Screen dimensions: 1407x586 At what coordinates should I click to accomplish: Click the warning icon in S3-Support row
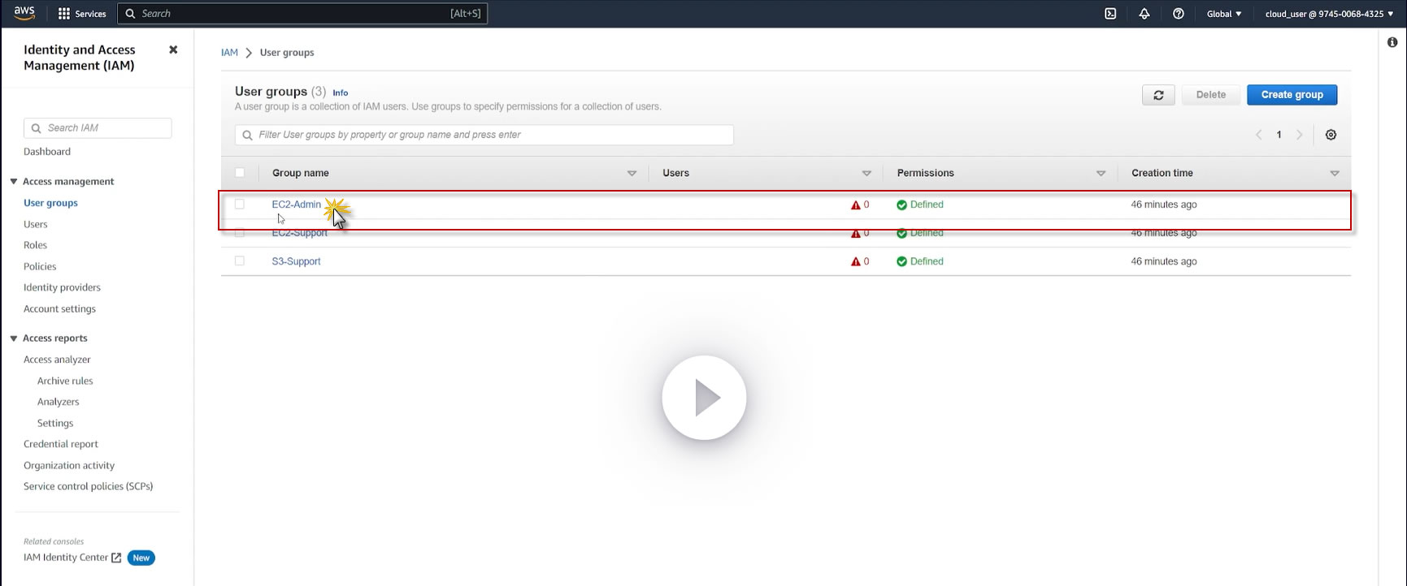[x=855, y=261]
